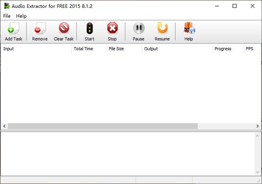The image size is (262, 184).
Task: Start extraction with the traffic light icon
Action: [90, 29]
